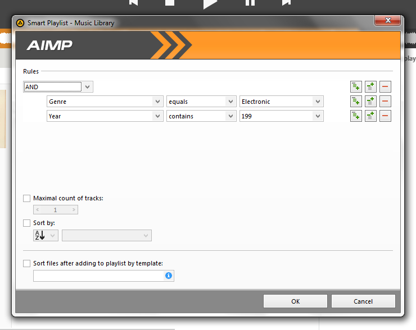Image resolution: width=416 pixels, height=330 pixels.
Task: Click the Rules section label
Action: [x=31, y=71]
